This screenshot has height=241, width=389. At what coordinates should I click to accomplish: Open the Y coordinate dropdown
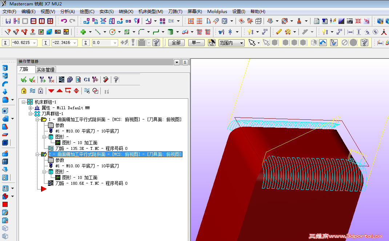point(75,43)
